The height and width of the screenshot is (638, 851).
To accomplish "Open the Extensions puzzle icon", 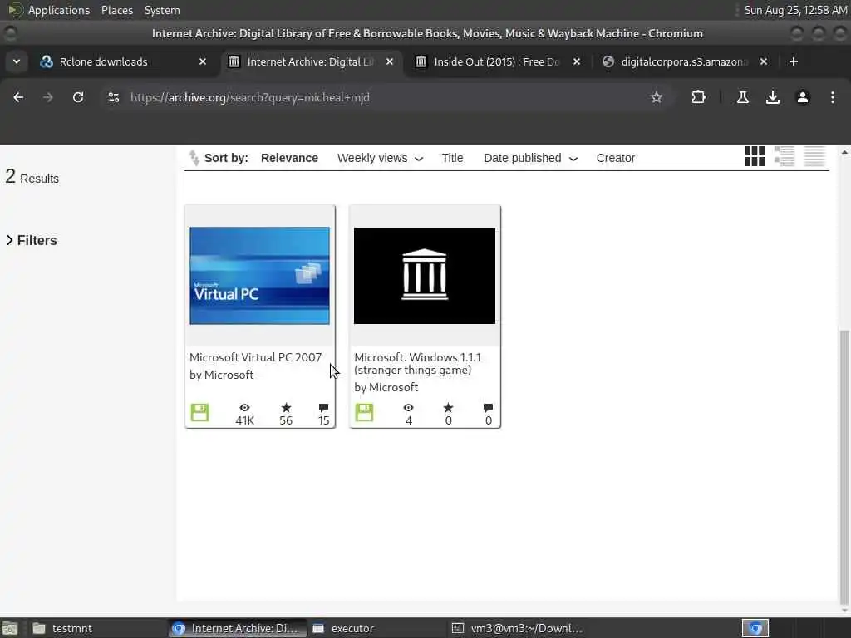I will pos(698,97).
